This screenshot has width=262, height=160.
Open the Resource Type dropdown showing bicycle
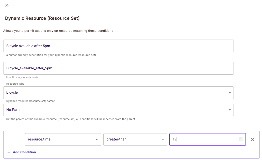click(x=119, y=93)
